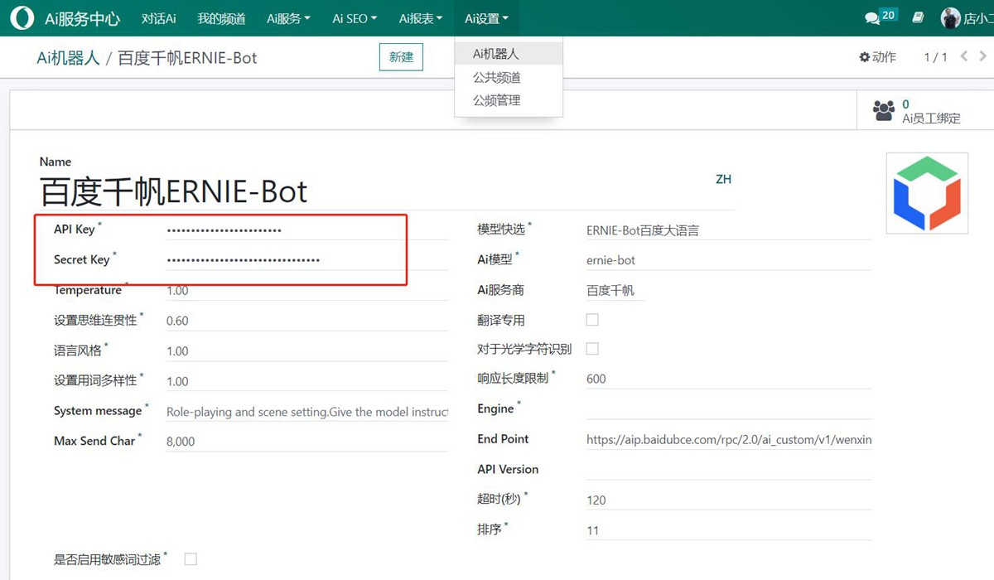Click the API Key input field
Screen dimensions: 994x580
pos(306,230)
